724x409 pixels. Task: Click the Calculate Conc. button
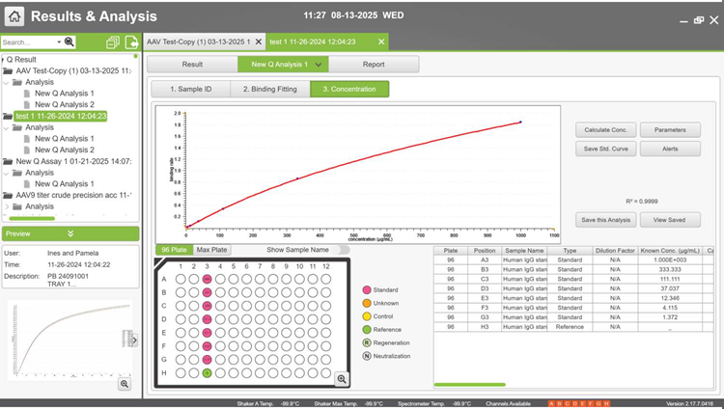[604, 129]
